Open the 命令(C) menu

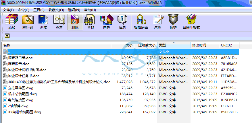pos(24,10)
